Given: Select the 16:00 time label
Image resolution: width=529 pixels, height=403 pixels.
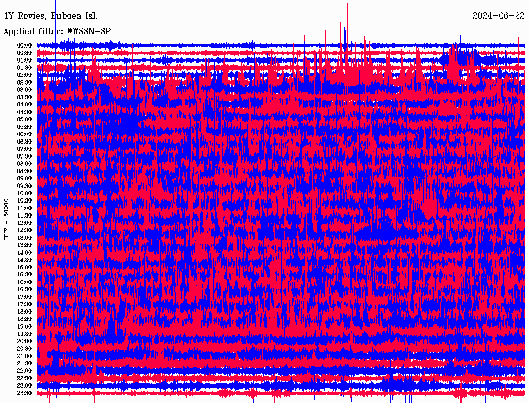Looking at the screenshot, I should pyautogui.click(x=24, y=282).
